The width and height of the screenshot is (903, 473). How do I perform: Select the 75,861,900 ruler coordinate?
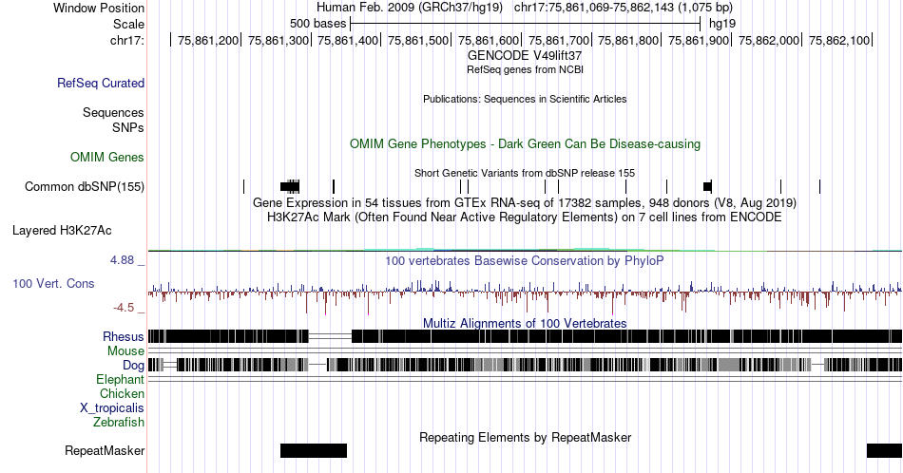coord(699,40)
